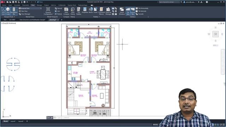Screen dimensions: 226x127
Task: Switch to the Home ribbon tab
Action: coord(4,5)
